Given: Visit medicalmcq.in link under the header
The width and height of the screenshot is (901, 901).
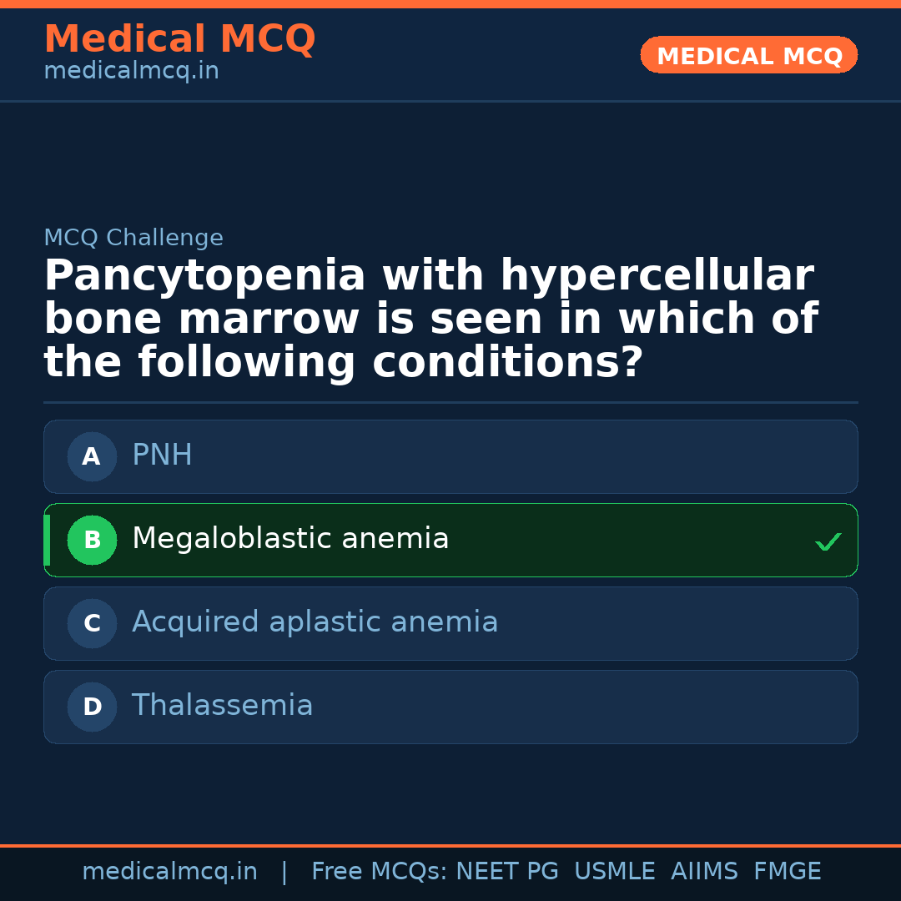Looking at the screenshot, I should pyautogui.click(x=131, y=72).
